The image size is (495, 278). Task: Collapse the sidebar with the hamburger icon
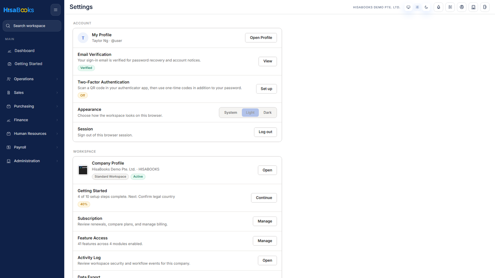point(56,10)
